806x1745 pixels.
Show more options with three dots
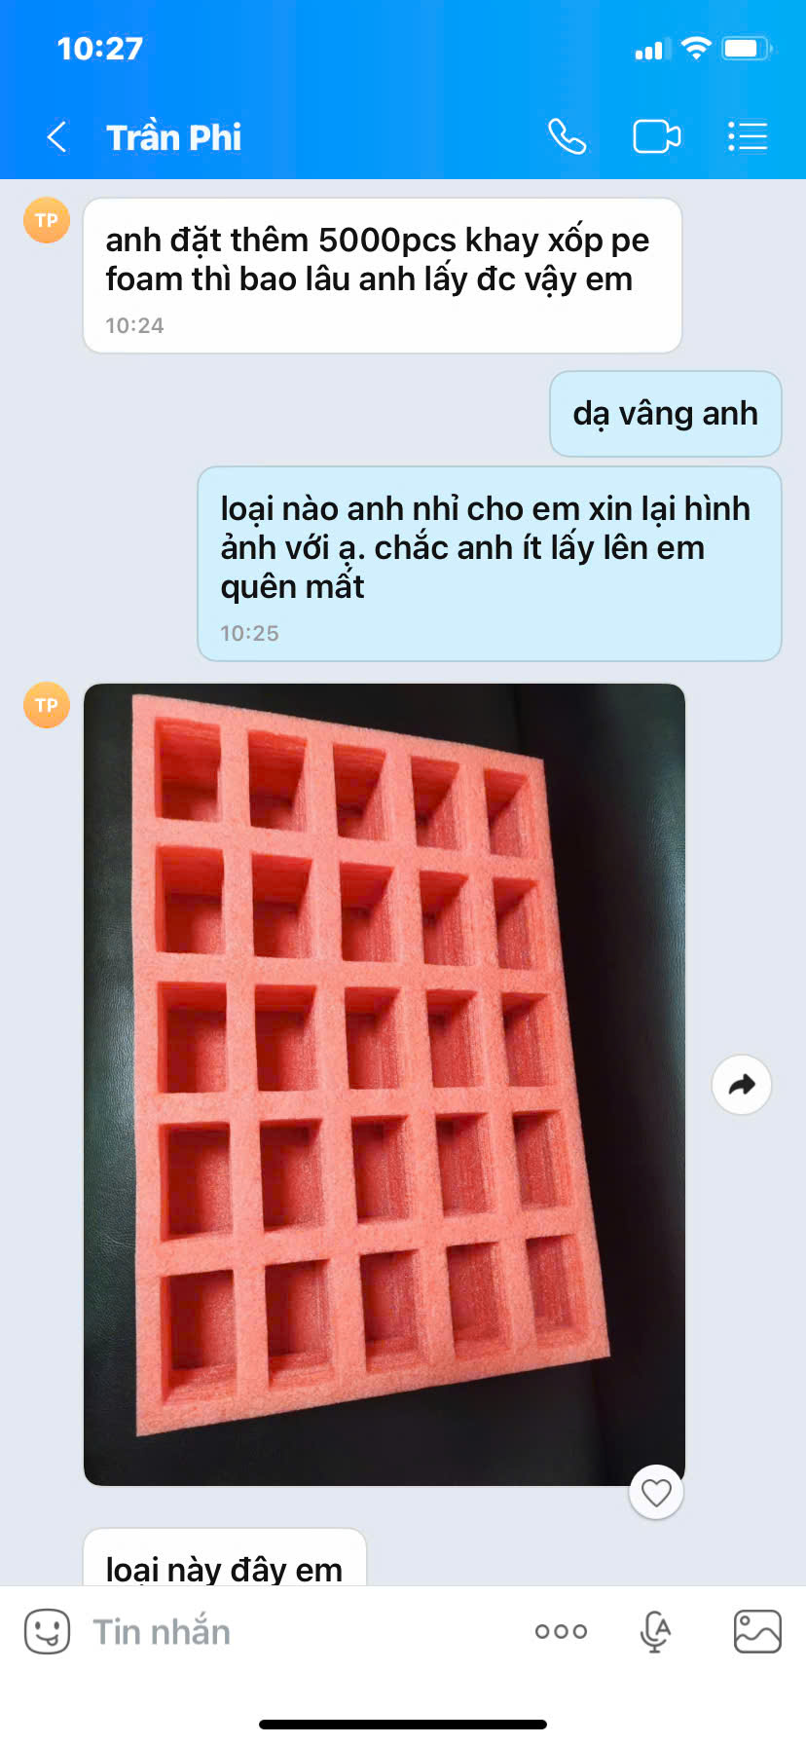click(x=561, y=1631)
